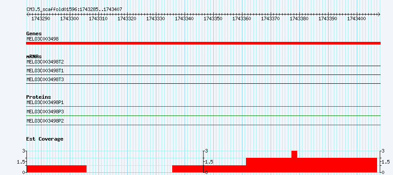Screen dimensions: 393x175
Task: Click the Genes track heading
Action: [x=34, y=34]
